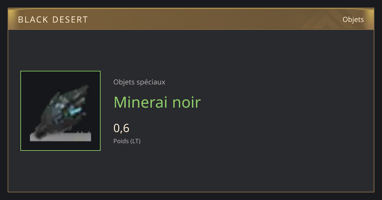Click the glowing blue crystal on the ore
Image resolution: width=382 pixels, height=200 pixels.
coord(75,111)
